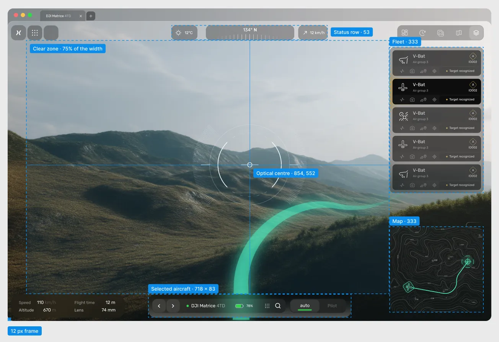499x342 pixels.
Task: Switch to the folded map icon view
Action: pyautogui.click(x=459, y=33)
